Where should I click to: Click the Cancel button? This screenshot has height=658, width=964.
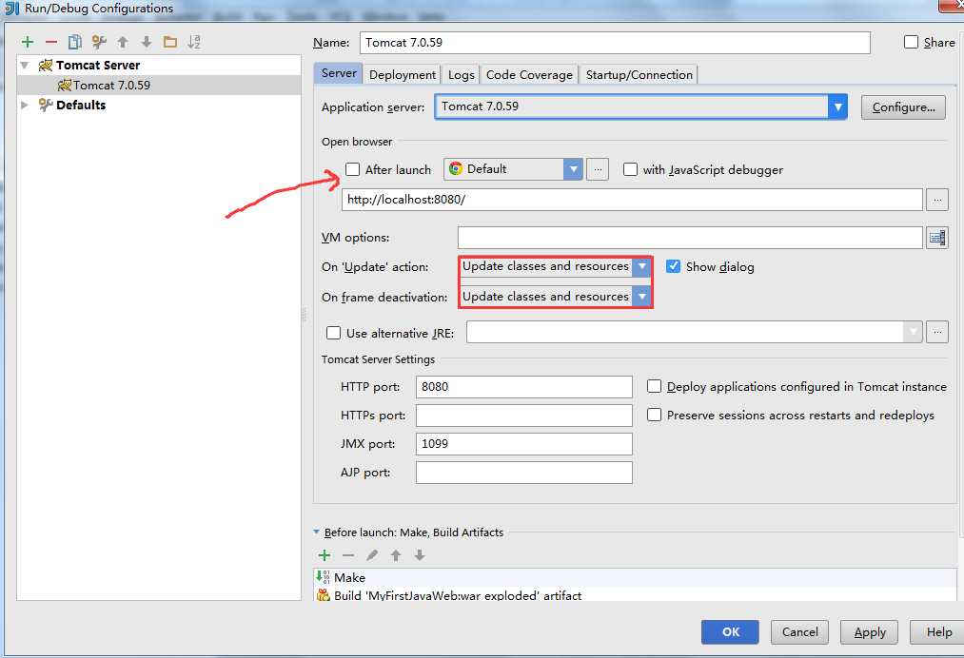(799, 632)
